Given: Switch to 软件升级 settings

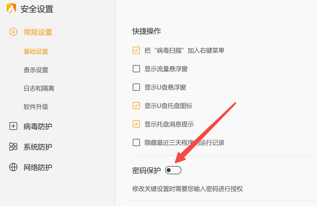Looking at the screenshot, I should click(x=36, y=107).
